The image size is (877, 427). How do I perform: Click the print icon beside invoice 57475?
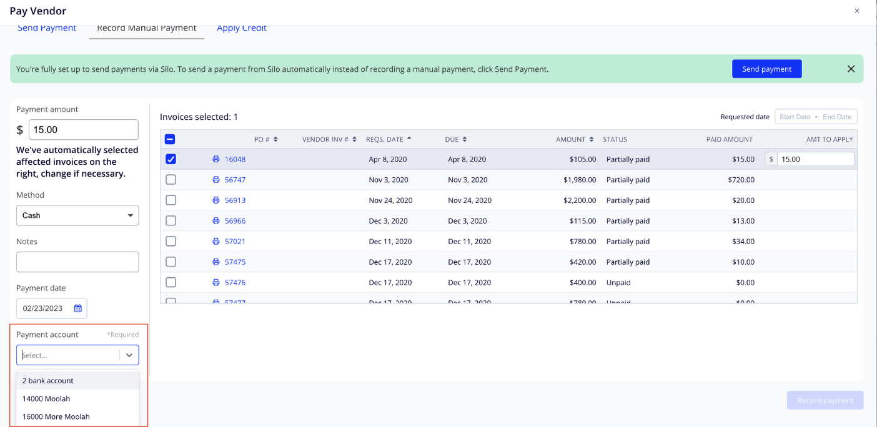tap(216, 262)
